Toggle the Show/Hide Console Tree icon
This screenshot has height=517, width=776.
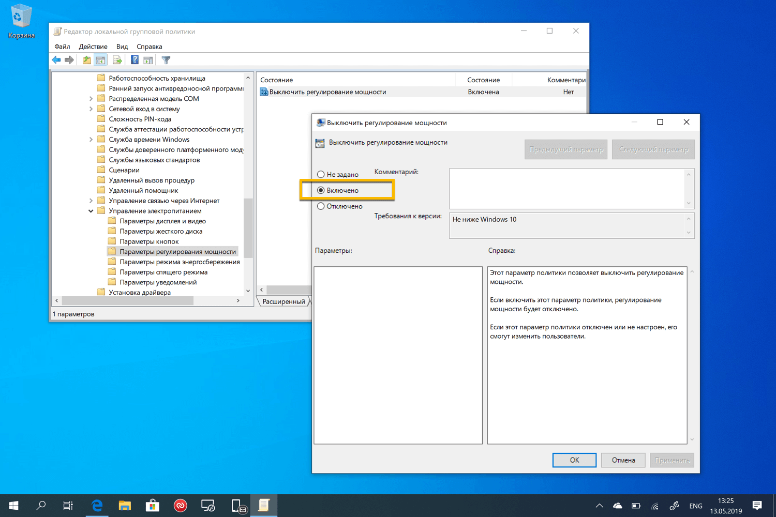click(x=100, y=60)
